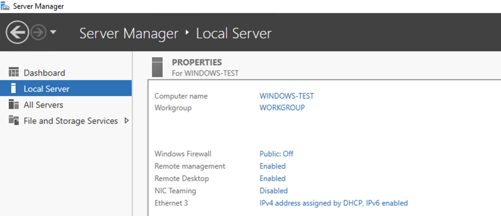Click the File and Storage Services icon
Image resolution: width=501 pixels, height=216 pixels.
pos(14,121)
